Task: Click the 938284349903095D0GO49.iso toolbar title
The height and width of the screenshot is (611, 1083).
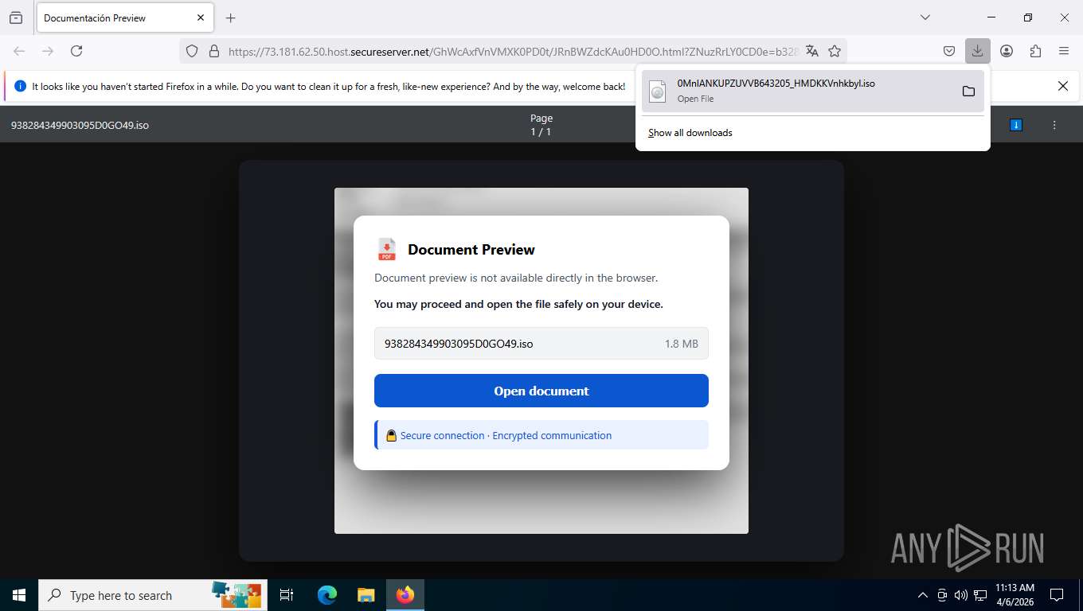Action: click(80, 125)
